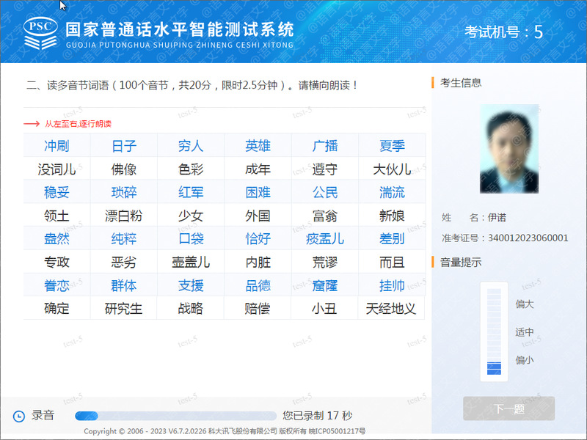Click the word 少女

pyautogui.click(x=191, y=216)
